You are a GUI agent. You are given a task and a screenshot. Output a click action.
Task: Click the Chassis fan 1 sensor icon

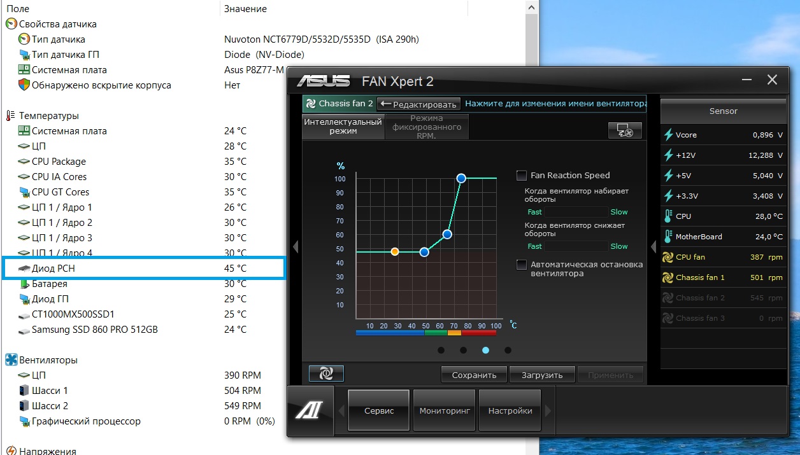tap(668, 277)
